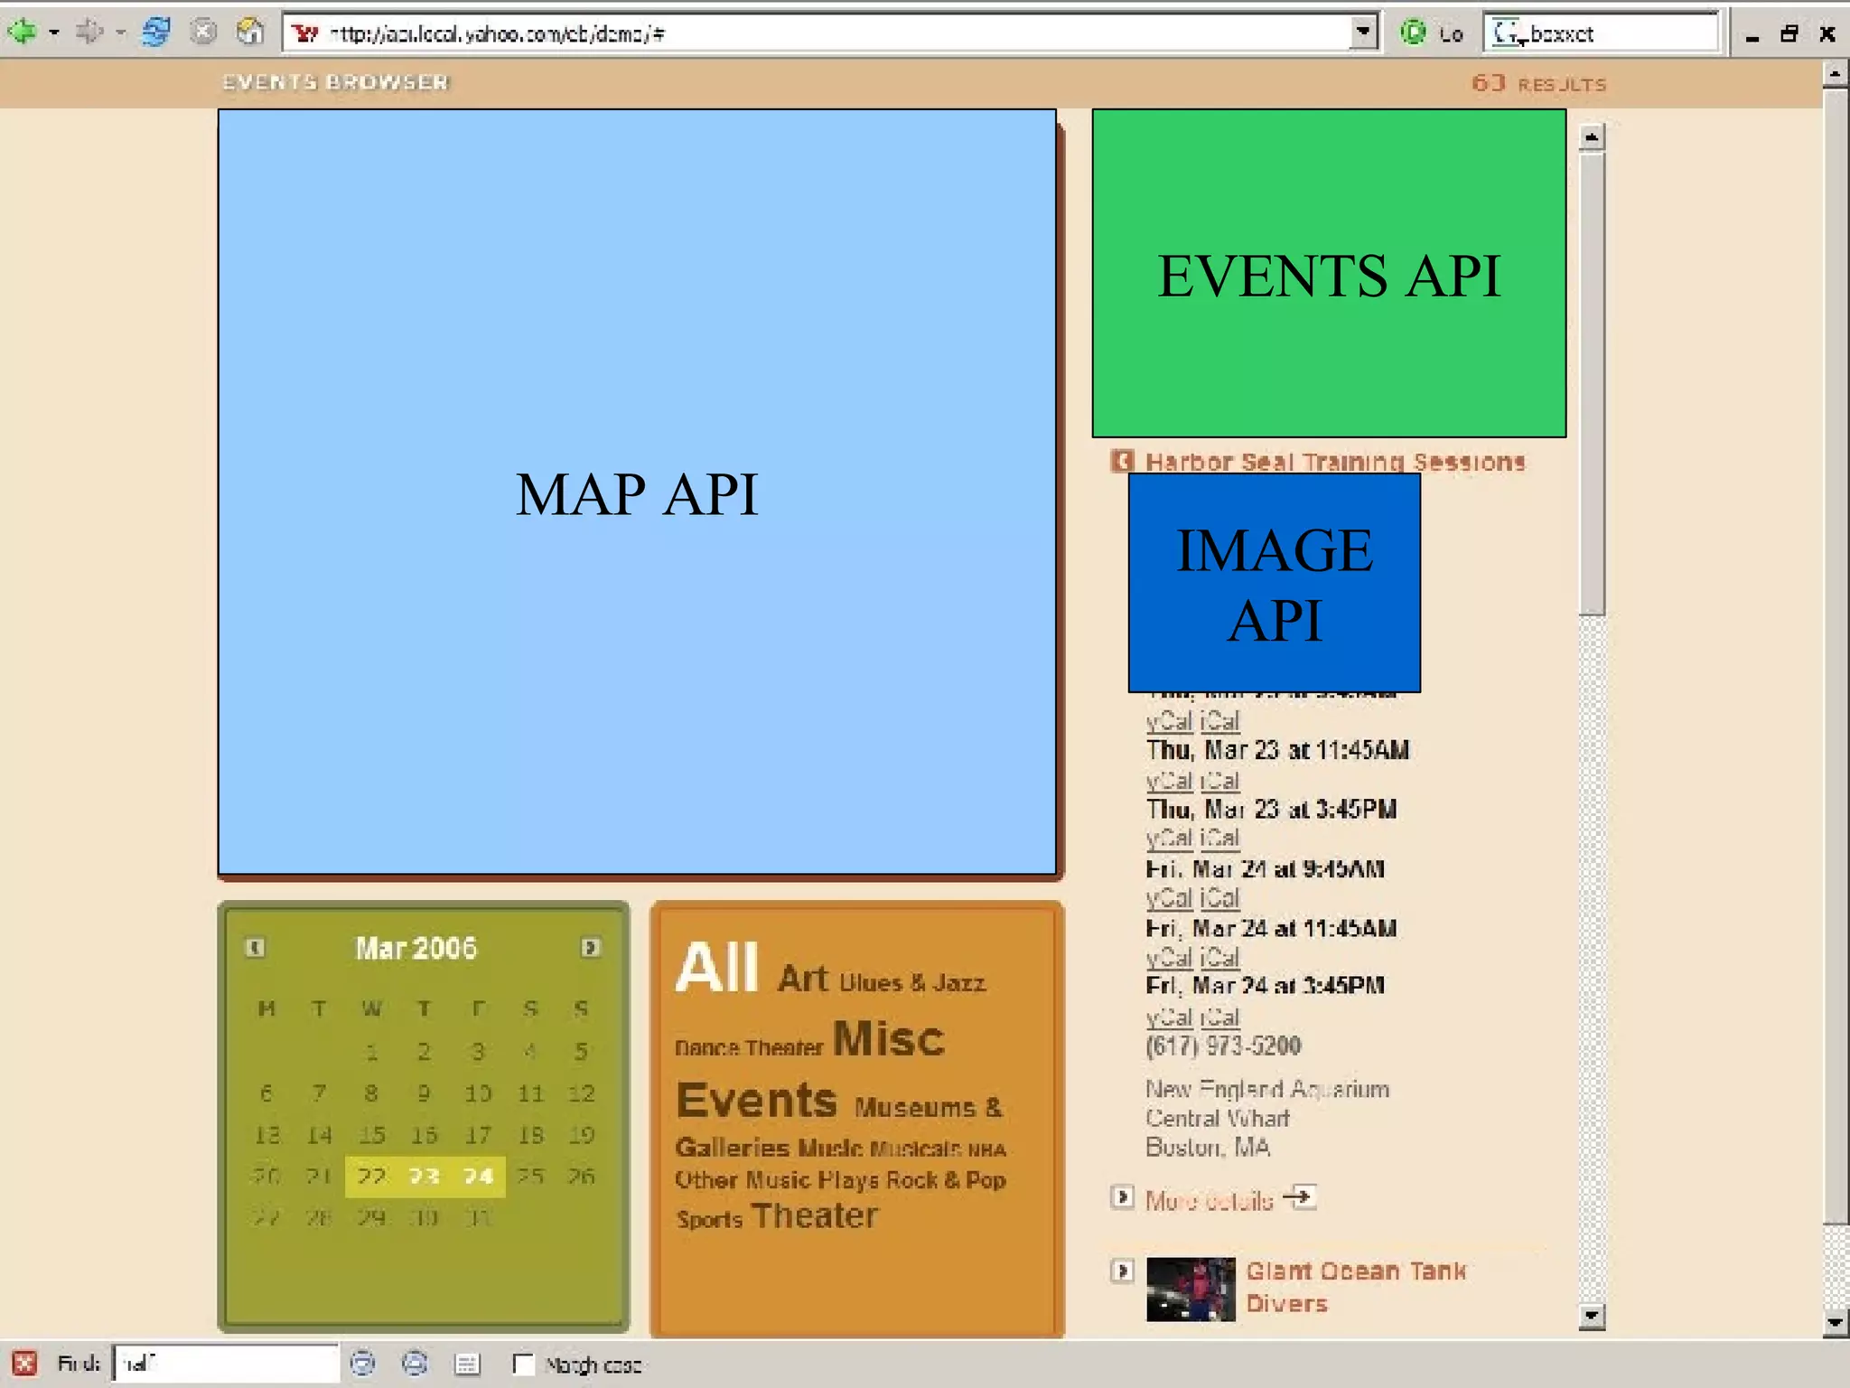This screenshot has height=1388, width=1850.
Task: Click inside the Find text field
Action: 226,1363
